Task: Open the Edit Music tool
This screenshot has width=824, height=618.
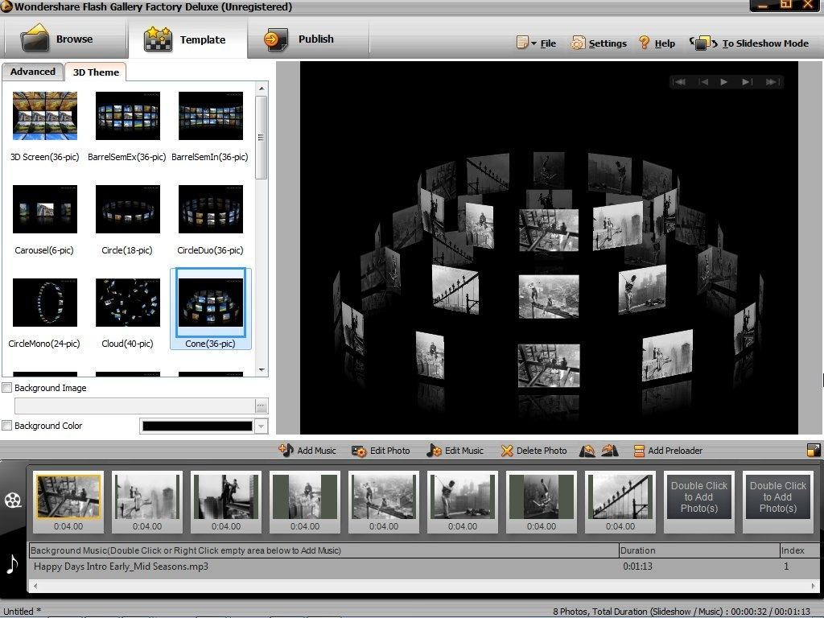Action: pyautogui.click(x=455, y=451)
